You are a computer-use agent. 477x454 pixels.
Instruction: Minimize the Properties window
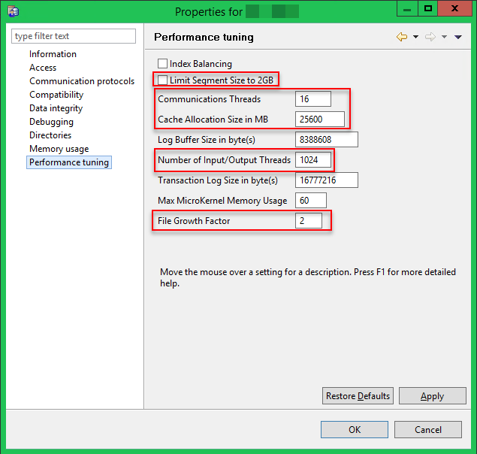pyautogui.click(x=407, y=8)
